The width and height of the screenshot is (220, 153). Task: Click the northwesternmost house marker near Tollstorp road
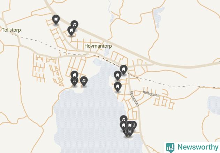[x=56, y=19]
